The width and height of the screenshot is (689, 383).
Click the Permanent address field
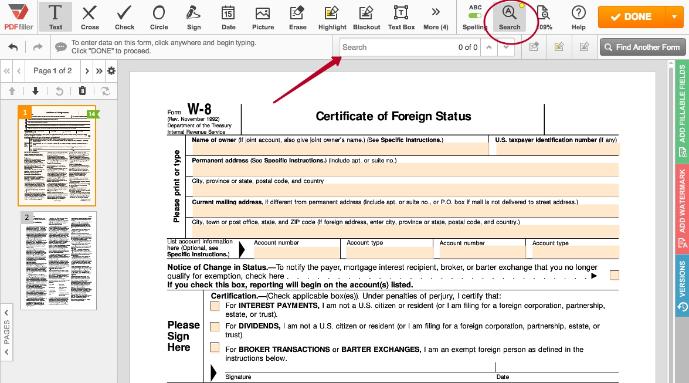pos(405,170)
